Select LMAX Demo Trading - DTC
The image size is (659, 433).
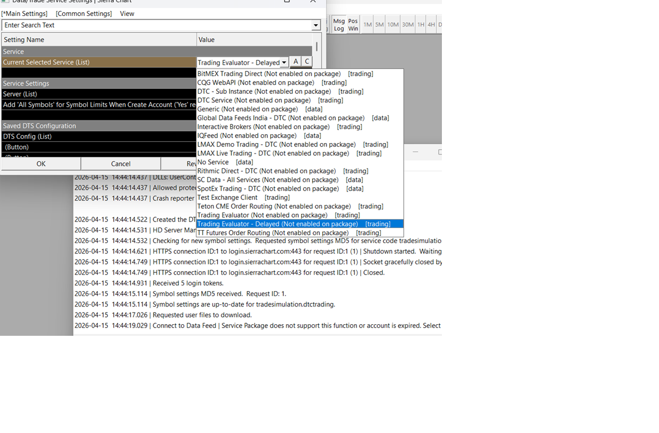pyautogui.click(x=299, y=144)
